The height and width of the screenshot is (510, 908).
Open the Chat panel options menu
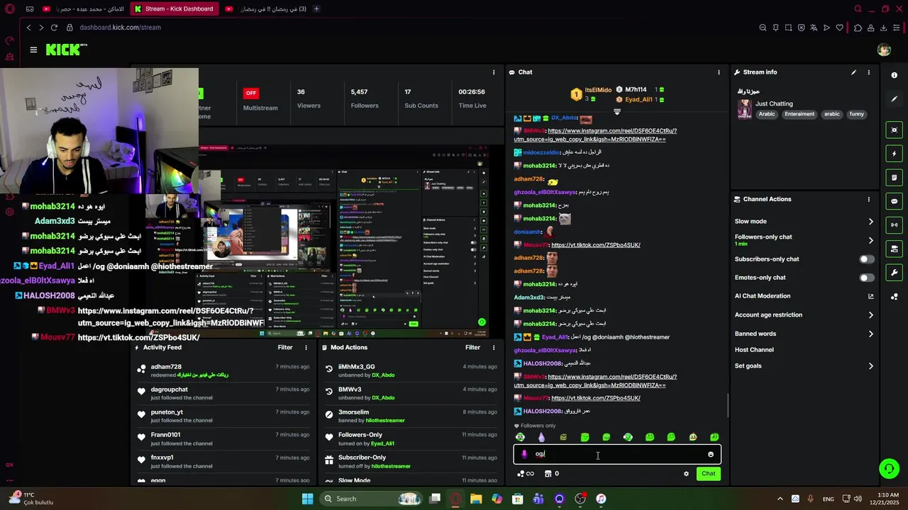pos(719,72)
